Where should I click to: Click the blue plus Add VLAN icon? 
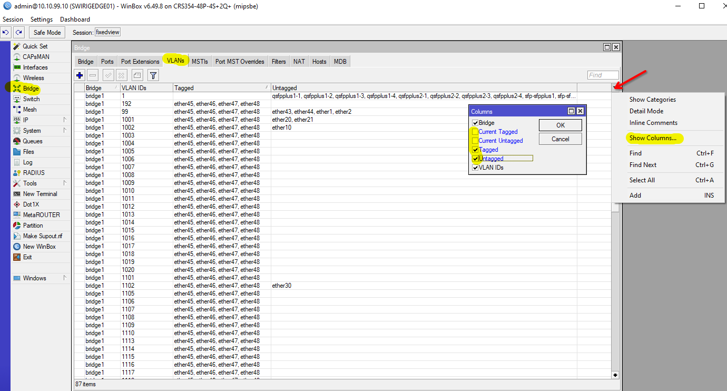tap(80, 75)
